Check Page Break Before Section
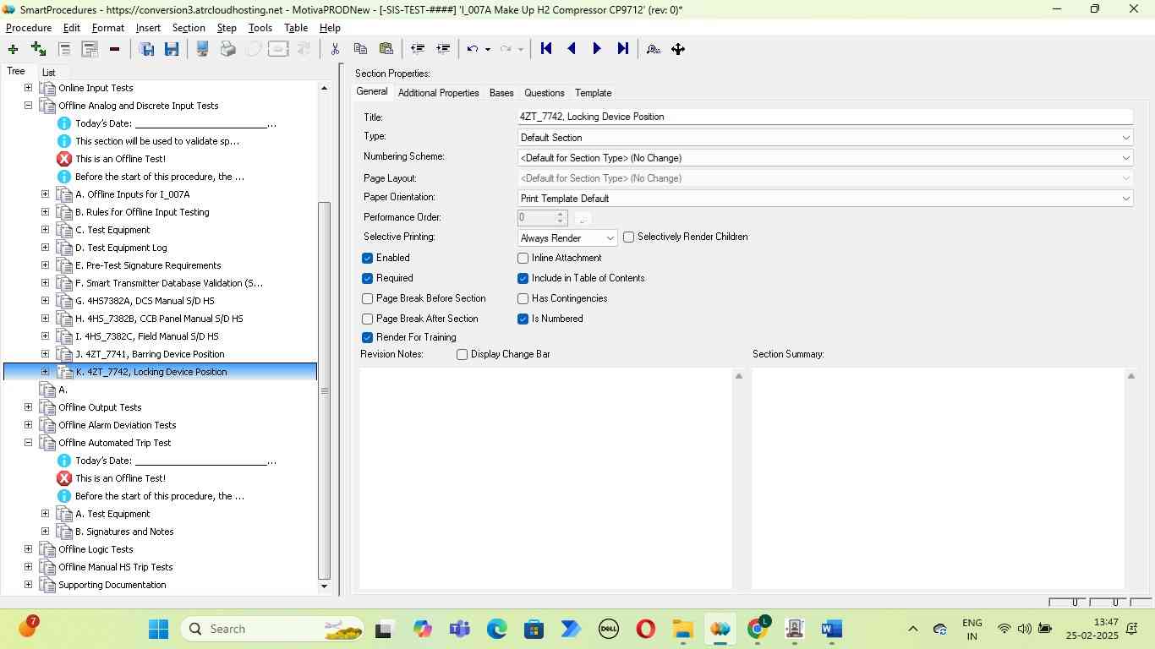The height and width of the screenshot is (649, 1155). pos(367,299)
